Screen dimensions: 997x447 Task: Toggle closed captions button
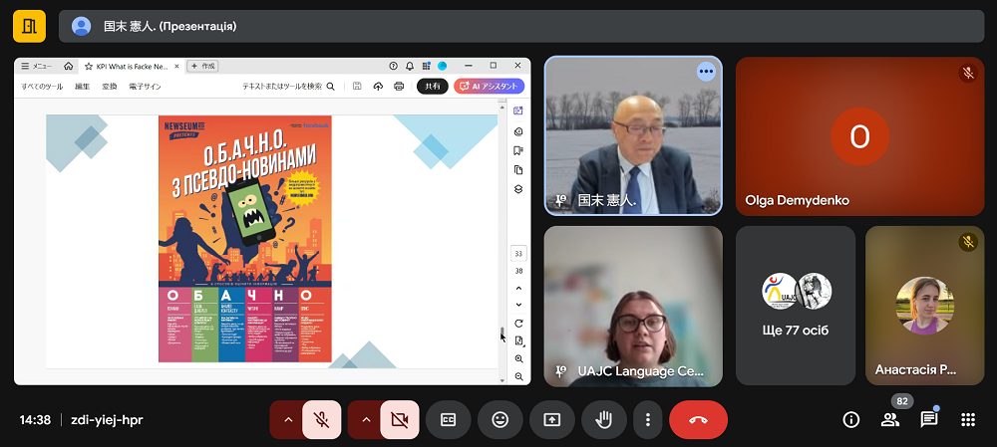click(449, 420)
